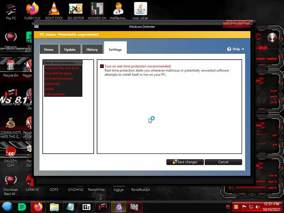Click the red Alienware taskbar icon
Viewport: 284px width, 213px height.
[x=103, y=207]
